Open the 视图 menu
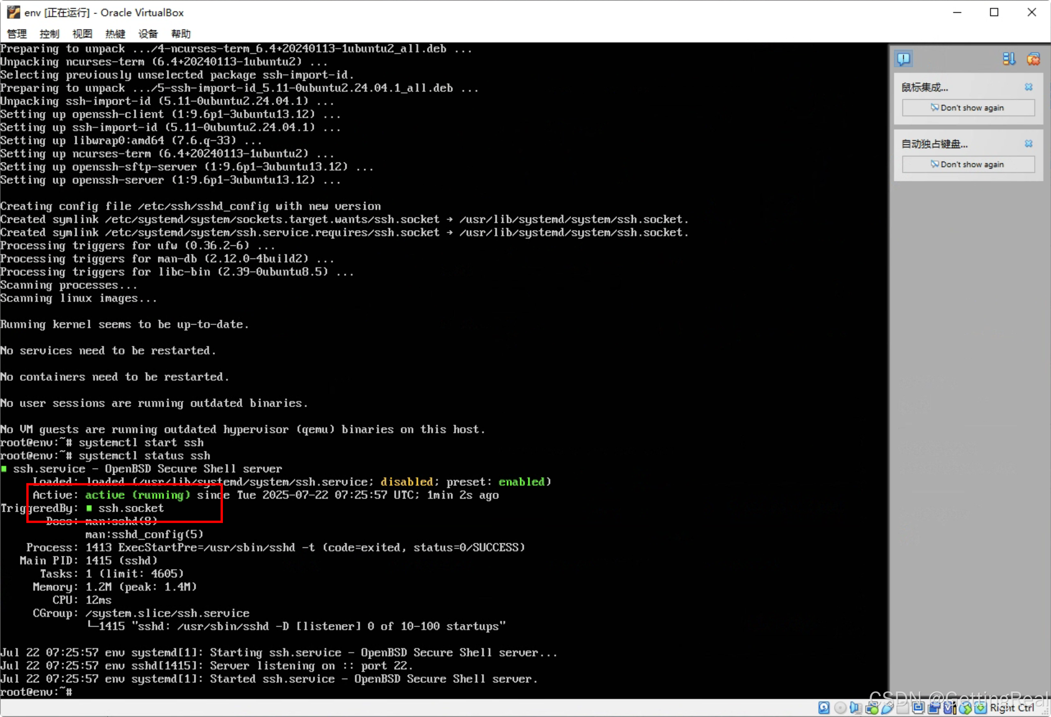 pyautogui.click(x=82, y=34)
